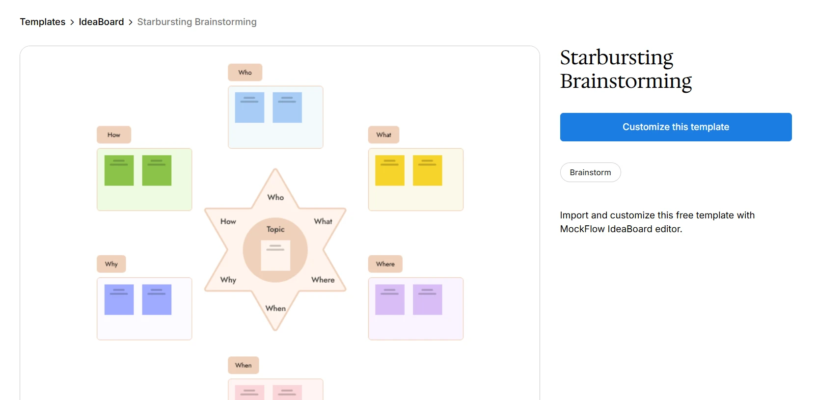816x400 pixels.
Task: Click a purple sticky note under Where
Action: coord(389,299)
